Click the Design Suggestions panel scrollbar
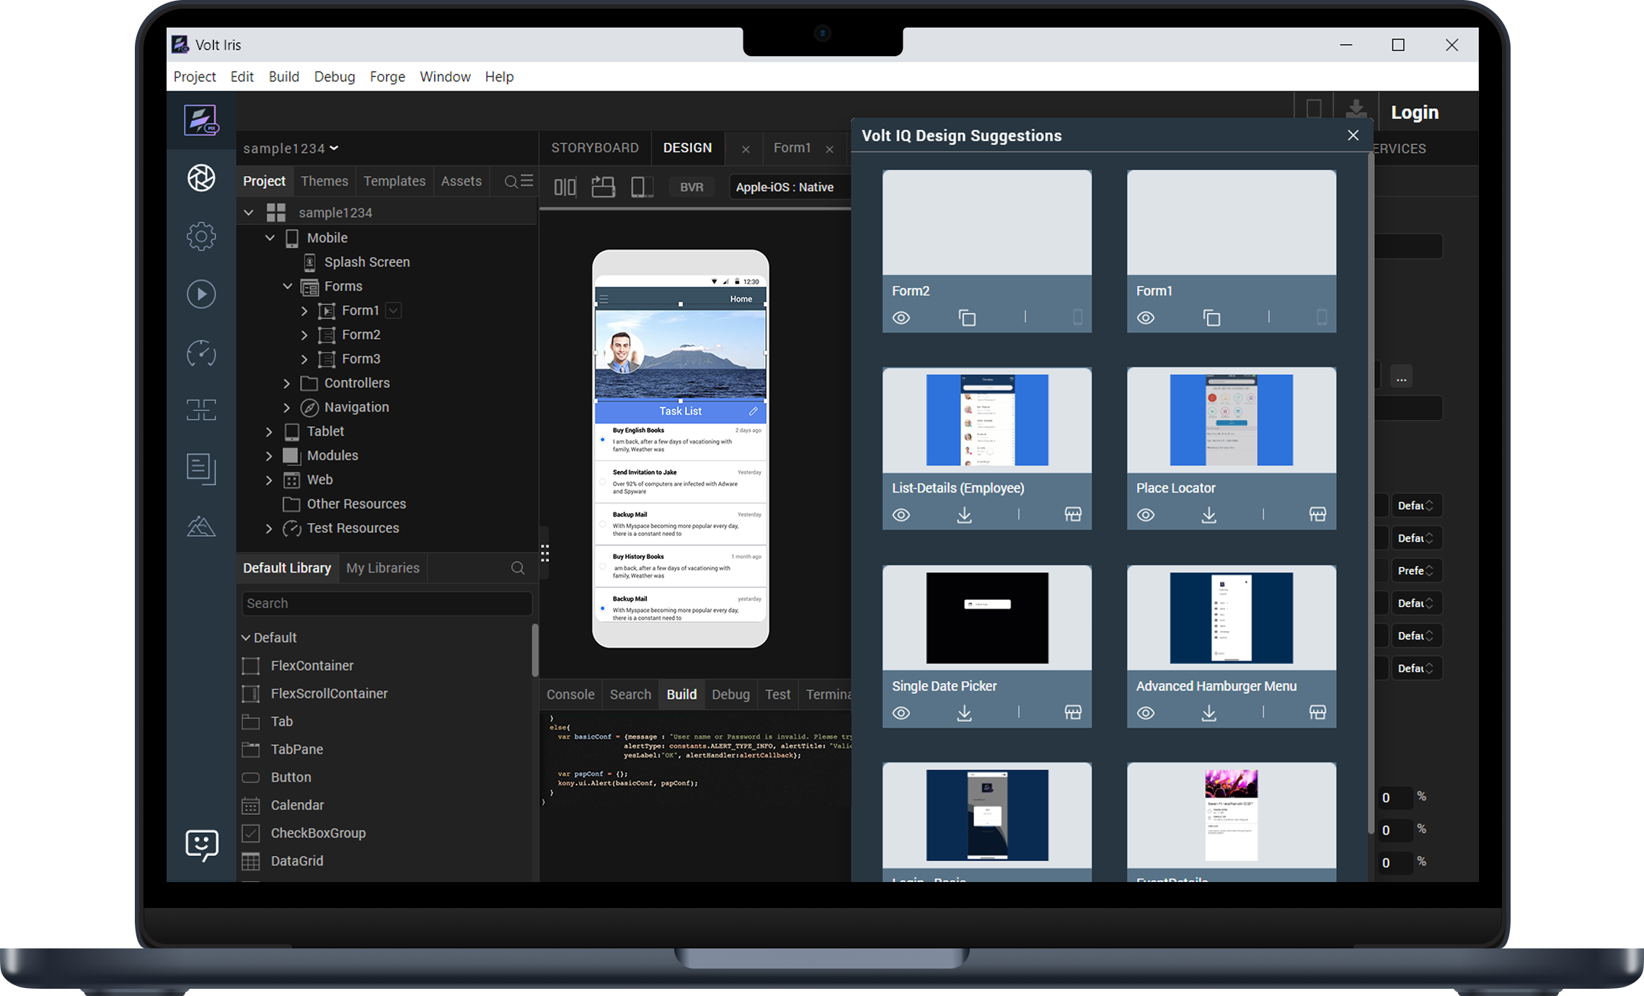The height and width of the screenshot is (996, 1644). click(x=1370, y=490)
